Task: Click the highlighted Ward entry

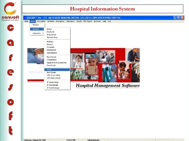Action: pyautogui.click(x=57, y=69)
